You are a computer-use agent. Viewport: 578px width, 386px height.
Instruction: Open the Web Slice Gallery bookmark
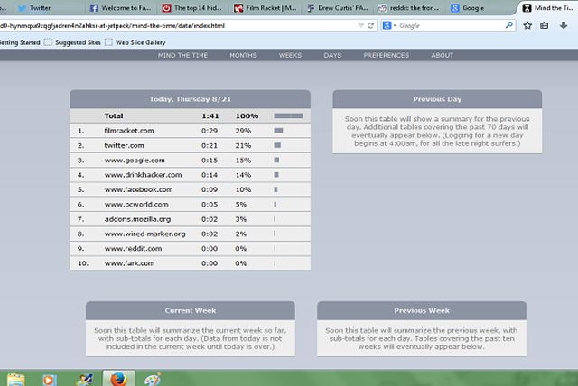[x=135, y=42]
